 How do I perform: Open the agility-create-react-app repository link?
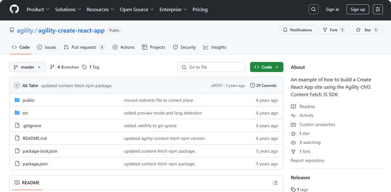coord(71,31)
